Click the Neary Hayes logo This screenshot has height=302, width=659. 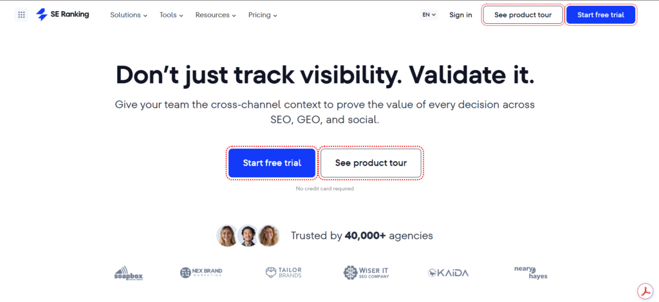[531, 272]
